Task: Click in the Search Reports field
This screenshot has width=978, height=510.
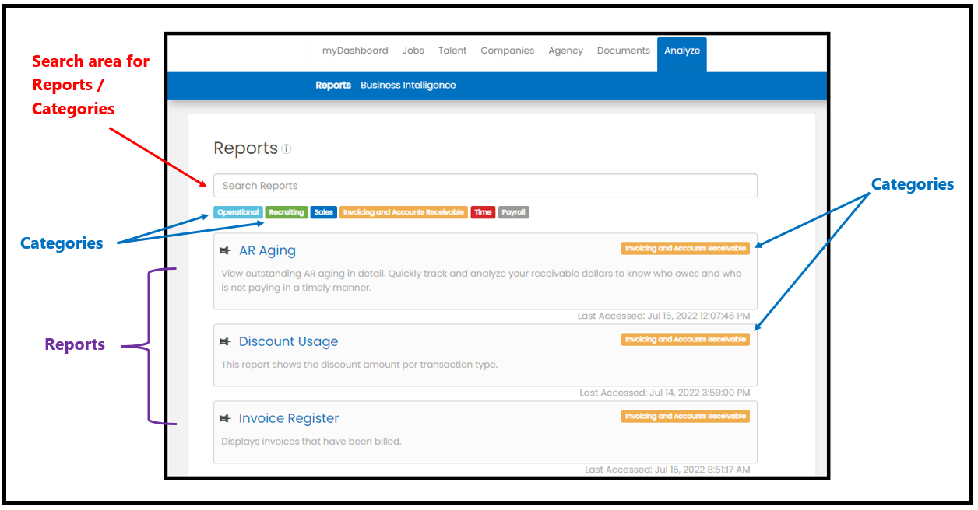Action: [485, 186]
